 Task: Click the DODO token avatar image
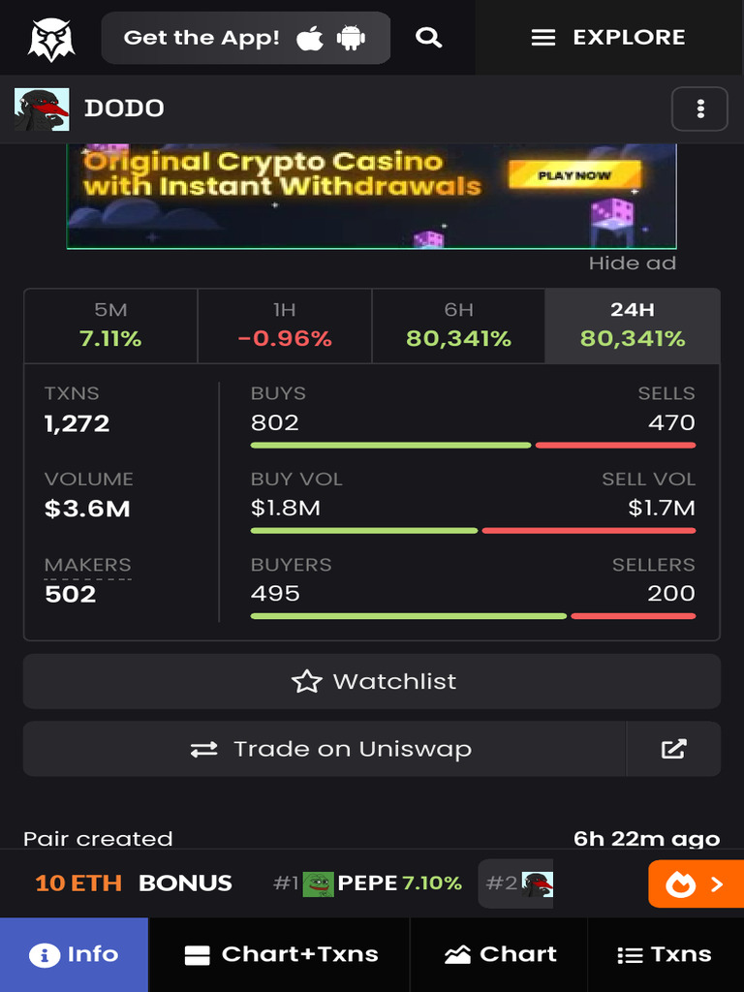coord(42,108)
